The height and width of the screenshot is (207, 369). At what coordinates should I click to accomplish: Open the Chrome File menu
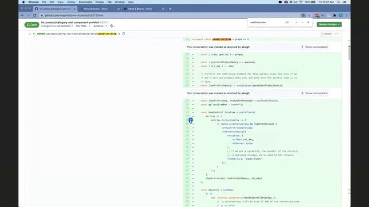click(44, 2)
